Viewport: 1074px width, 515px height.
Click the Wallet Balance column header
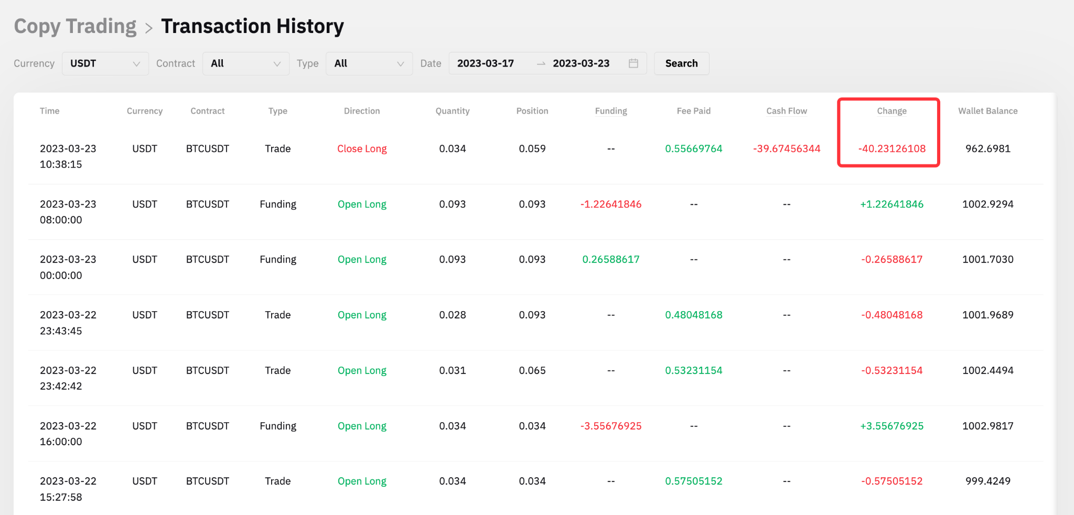coord(988,111)
